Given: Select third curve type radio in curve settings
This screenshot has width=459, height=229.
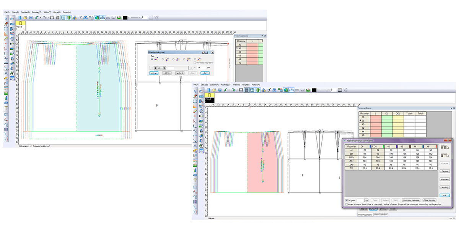Looking at the screenshot, I should coord(173,59).
